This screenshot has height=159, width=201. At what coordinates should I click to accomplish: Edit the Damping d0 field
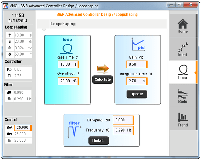124,120
